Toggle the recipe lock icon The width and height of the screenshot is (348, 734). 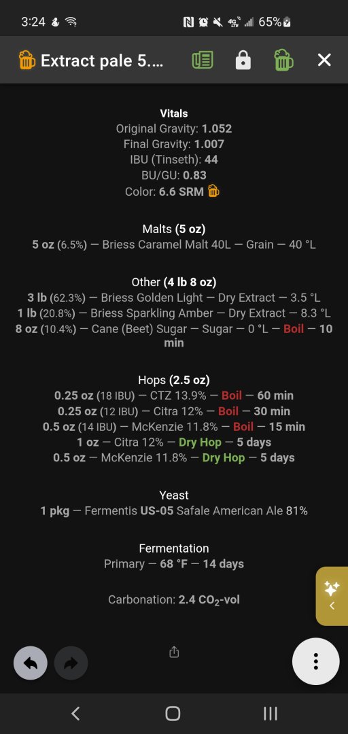coord(243,60)
